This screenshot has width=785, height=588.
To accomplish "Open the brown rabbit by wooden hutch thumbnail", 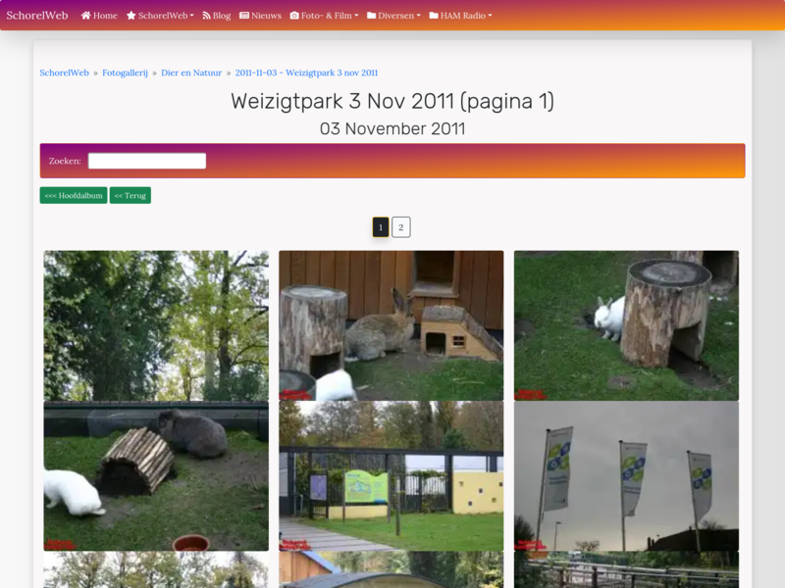I will (391, 325).
